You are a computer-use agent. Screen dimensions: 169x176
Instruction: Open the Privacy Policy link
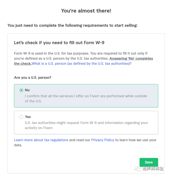pos(103,140)
